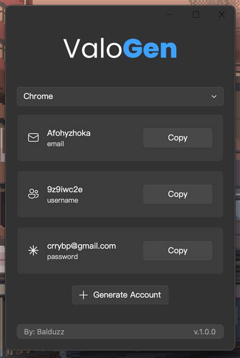This screenshot has width=240, height=358.
Task: Select the Afohyzhoka text
Action: (x=69, y=133)
